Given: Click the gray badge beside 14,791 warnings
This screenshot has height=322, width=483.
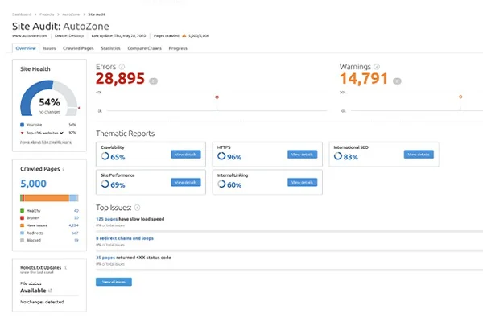Looking at the screenshot, I should click(x=397, y=81).
